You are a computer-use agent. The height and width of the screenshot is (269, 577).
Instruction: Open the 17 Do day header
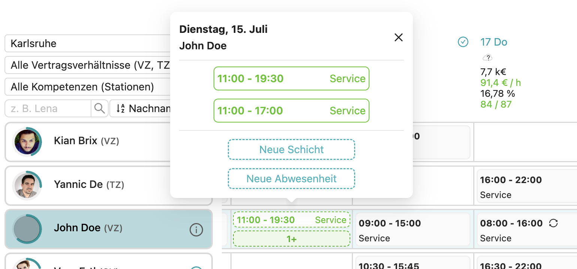pos(493,42)
